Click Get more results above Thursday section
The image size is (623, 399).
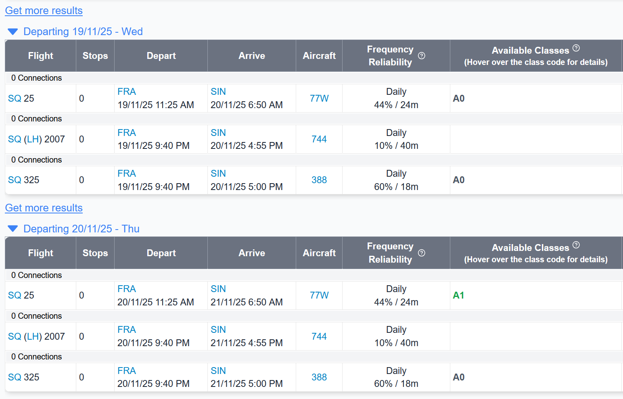[x=44, y=208]
